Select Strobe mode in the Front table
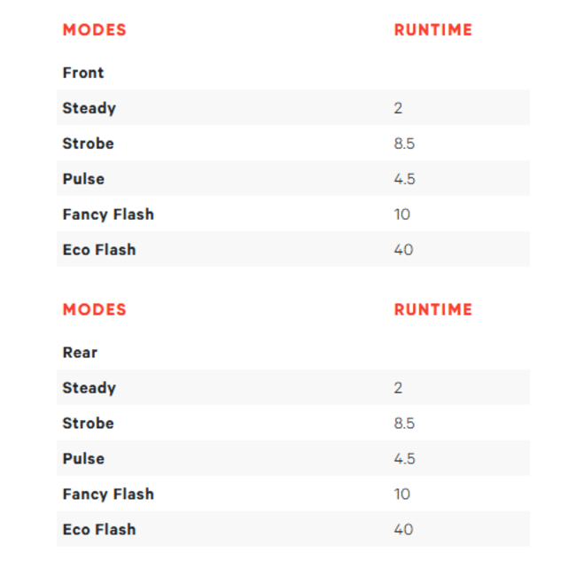This screenshot has width=576, height=576. [x=88, y=144]
